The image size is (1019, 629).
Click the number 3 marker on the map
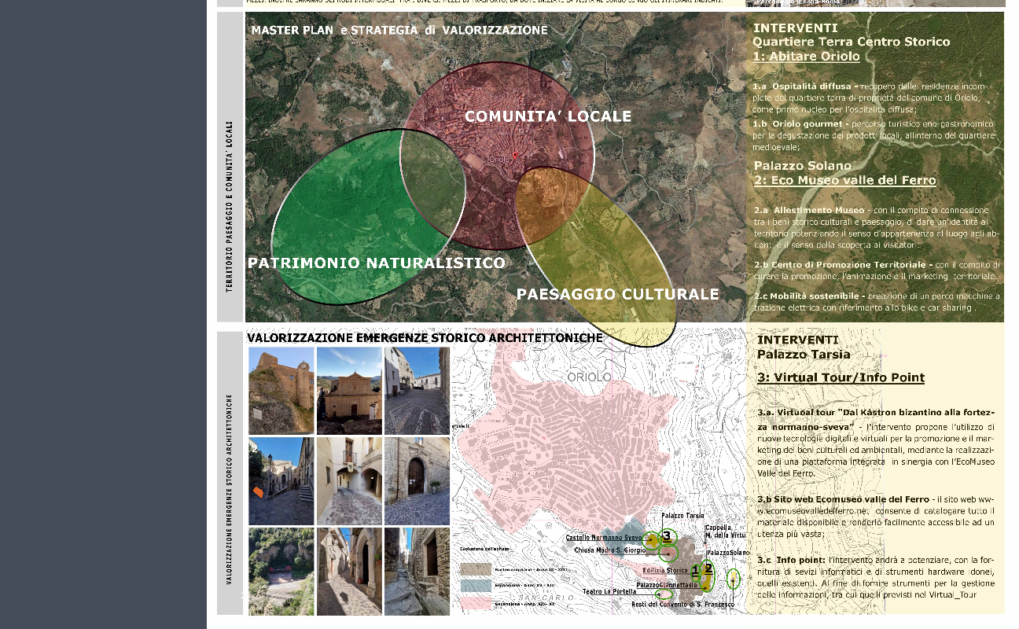[667, 537]
